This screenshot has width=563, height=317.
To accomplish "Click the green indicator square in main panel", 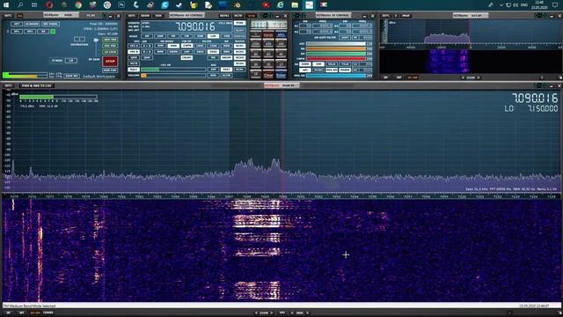I will pos(53,32).
